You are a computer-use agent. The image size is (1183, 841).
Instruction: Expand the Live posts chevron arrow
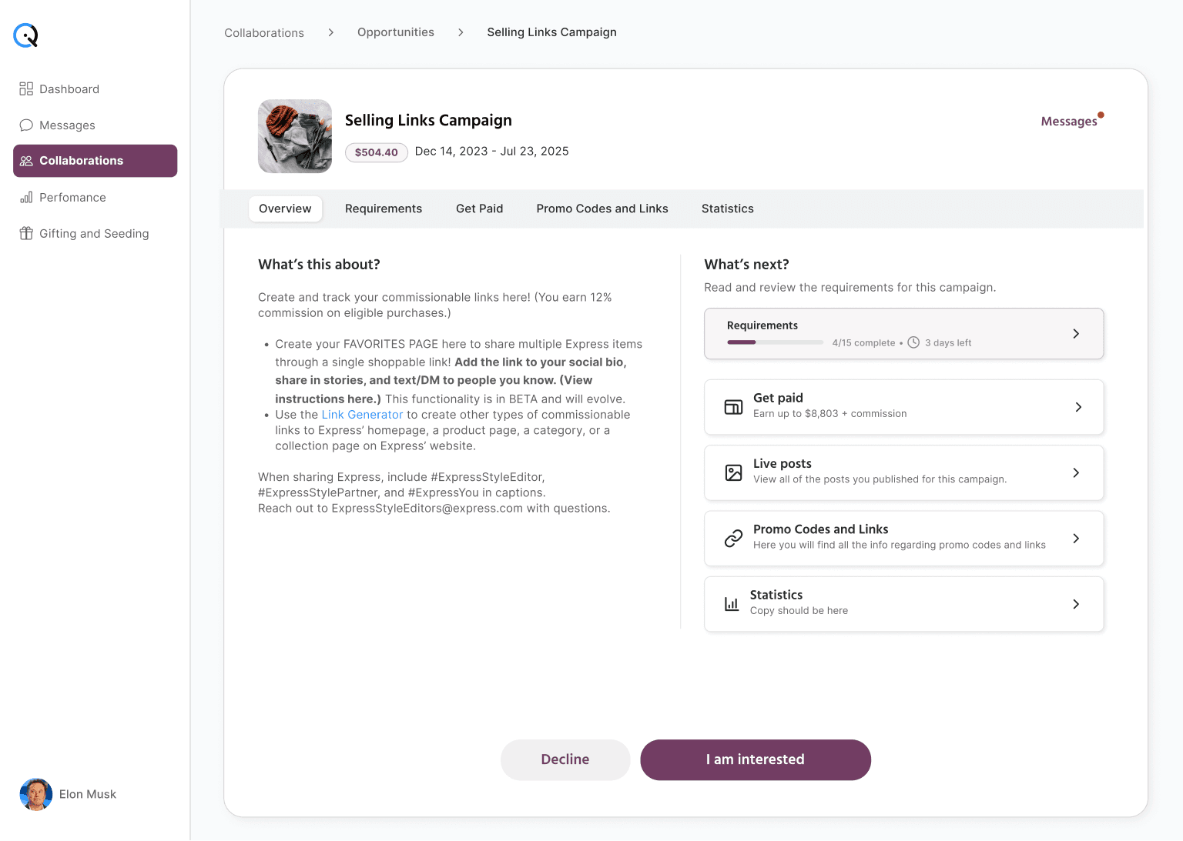coord(1076,472)
